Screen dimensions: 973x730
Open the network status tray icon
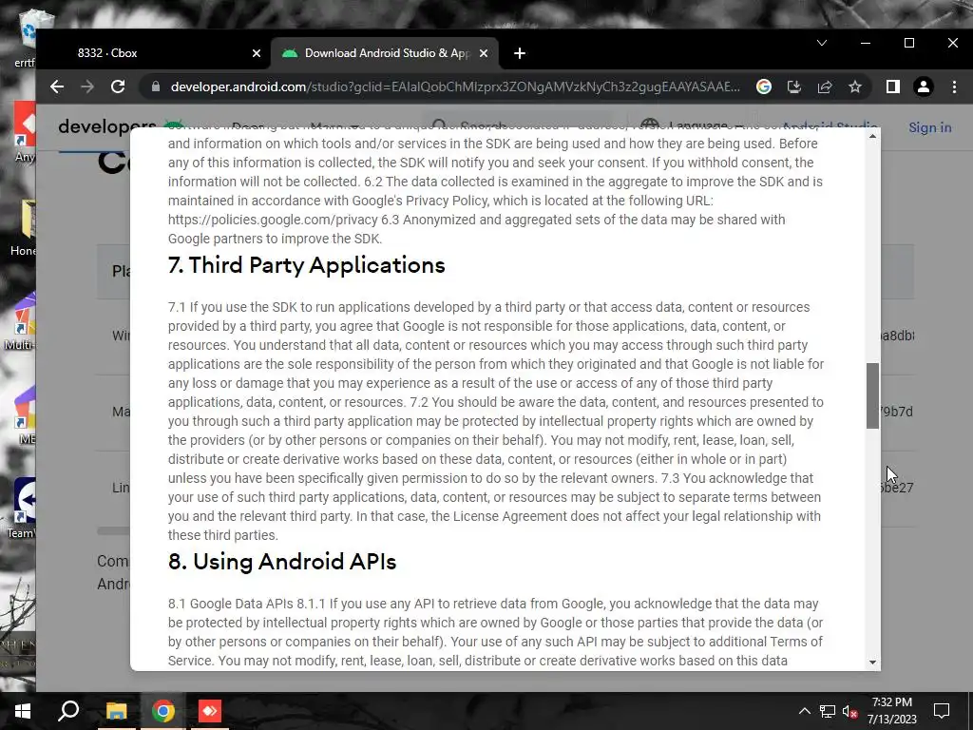click(828, 711)
